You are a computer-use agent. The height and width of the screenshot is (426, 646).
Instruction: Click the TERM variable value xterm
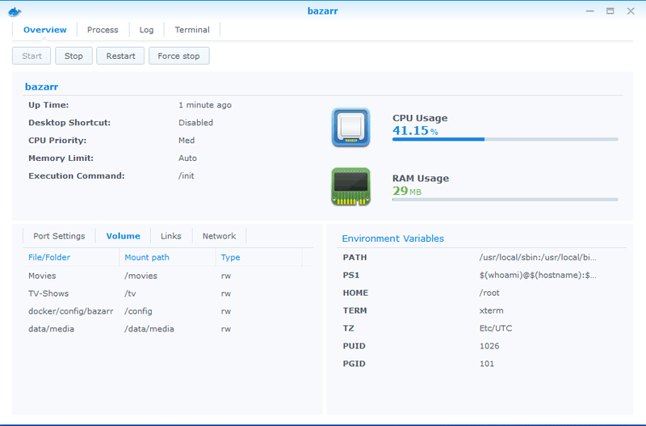(492, 310)
